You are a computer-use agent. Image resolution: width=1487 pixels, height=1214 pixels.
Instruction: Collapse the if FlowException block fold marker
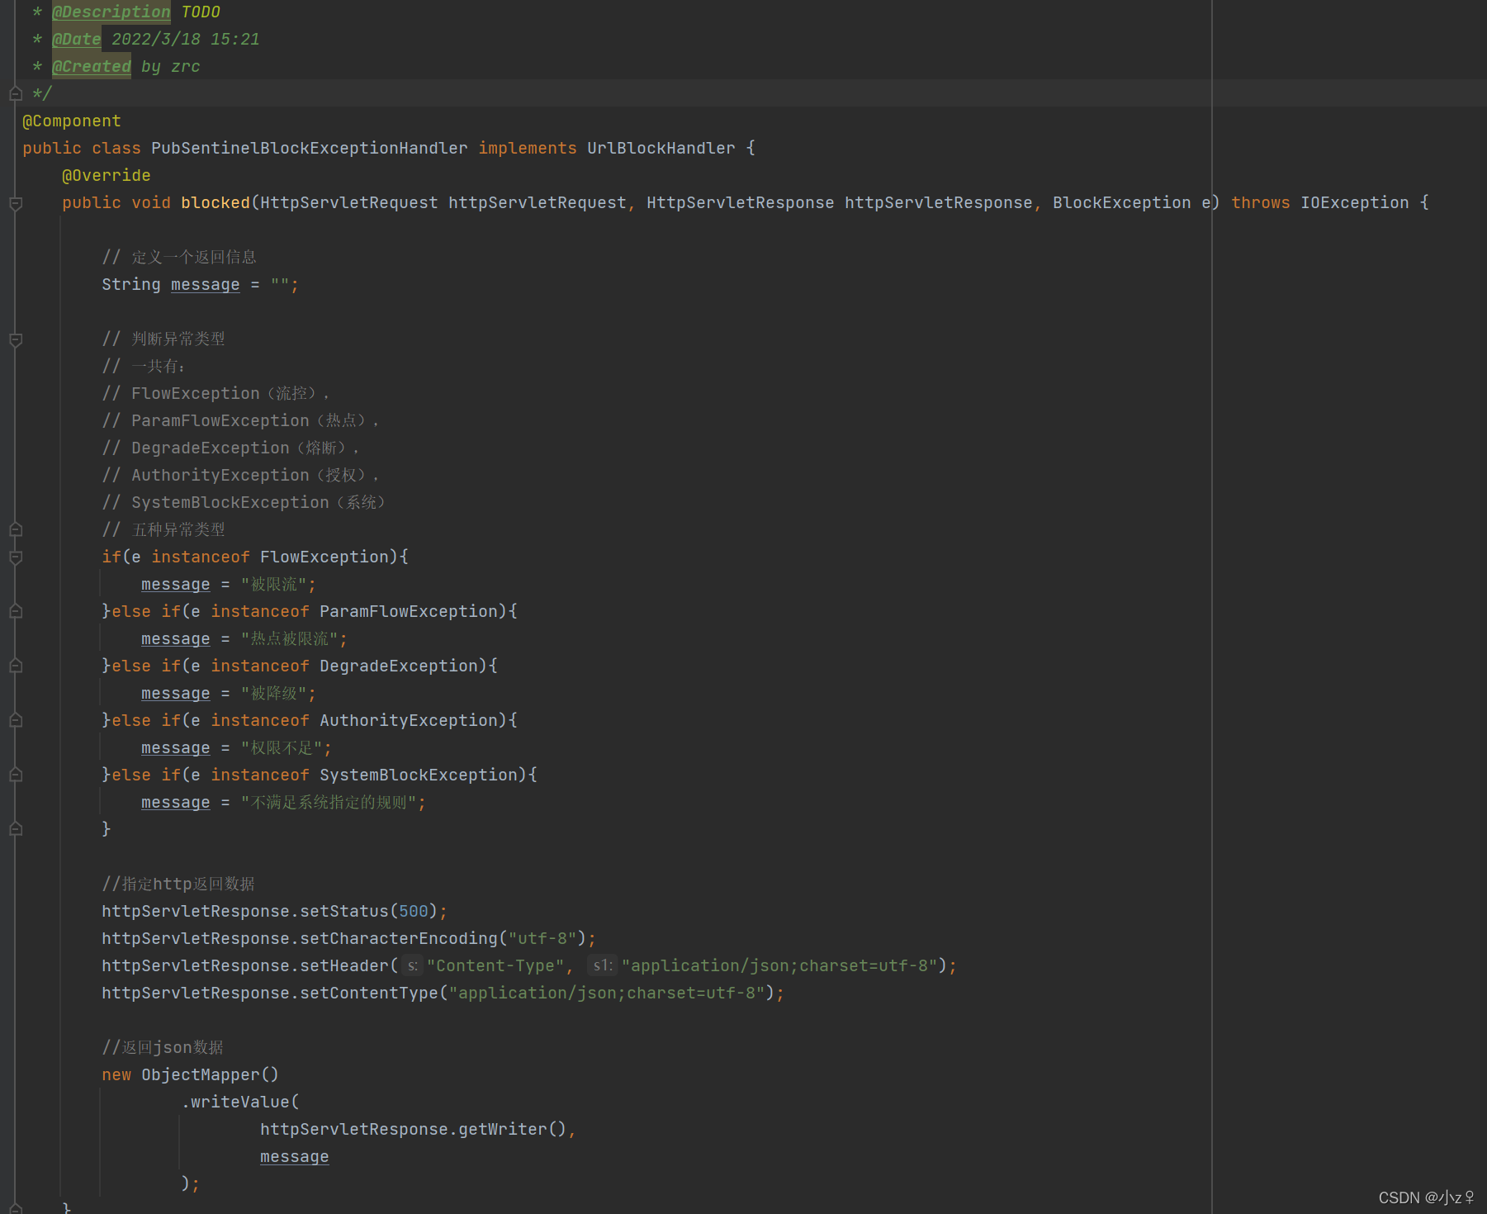coord(16,557)
